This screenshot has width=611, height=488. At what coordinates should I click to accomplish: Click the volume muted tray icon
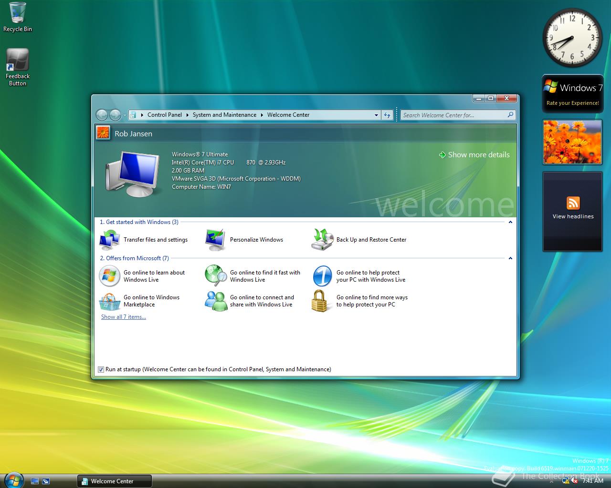point(575,481)
